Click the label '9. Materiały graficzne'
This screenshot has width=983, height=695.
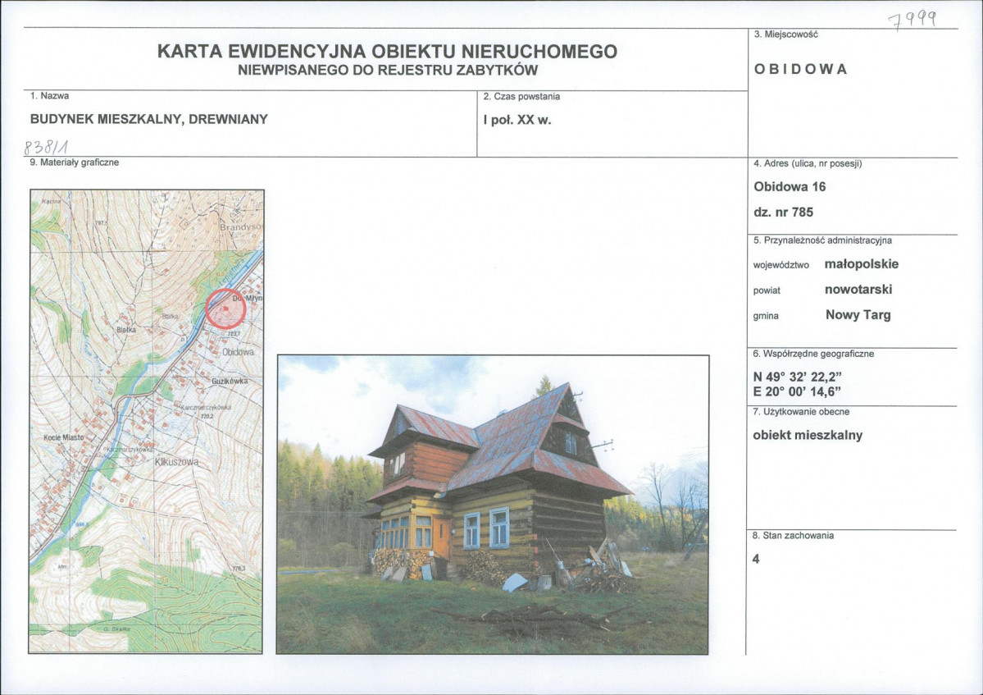pos(74,162)
